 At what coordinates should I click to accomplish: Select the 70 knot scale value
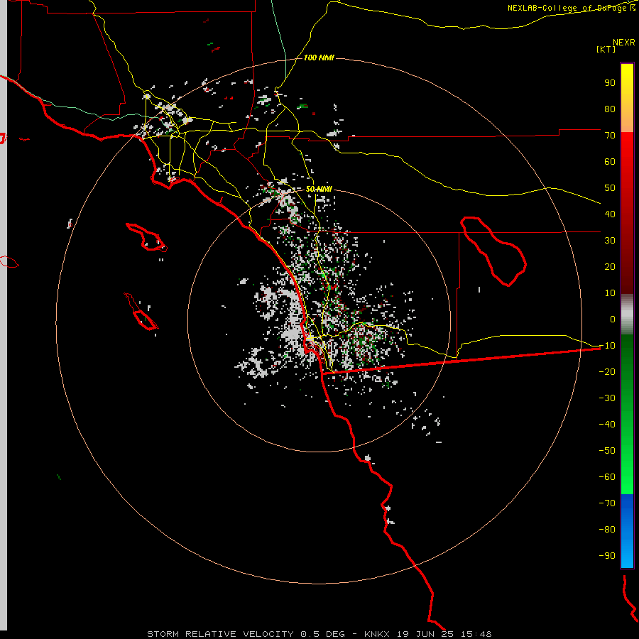(610, 136)
